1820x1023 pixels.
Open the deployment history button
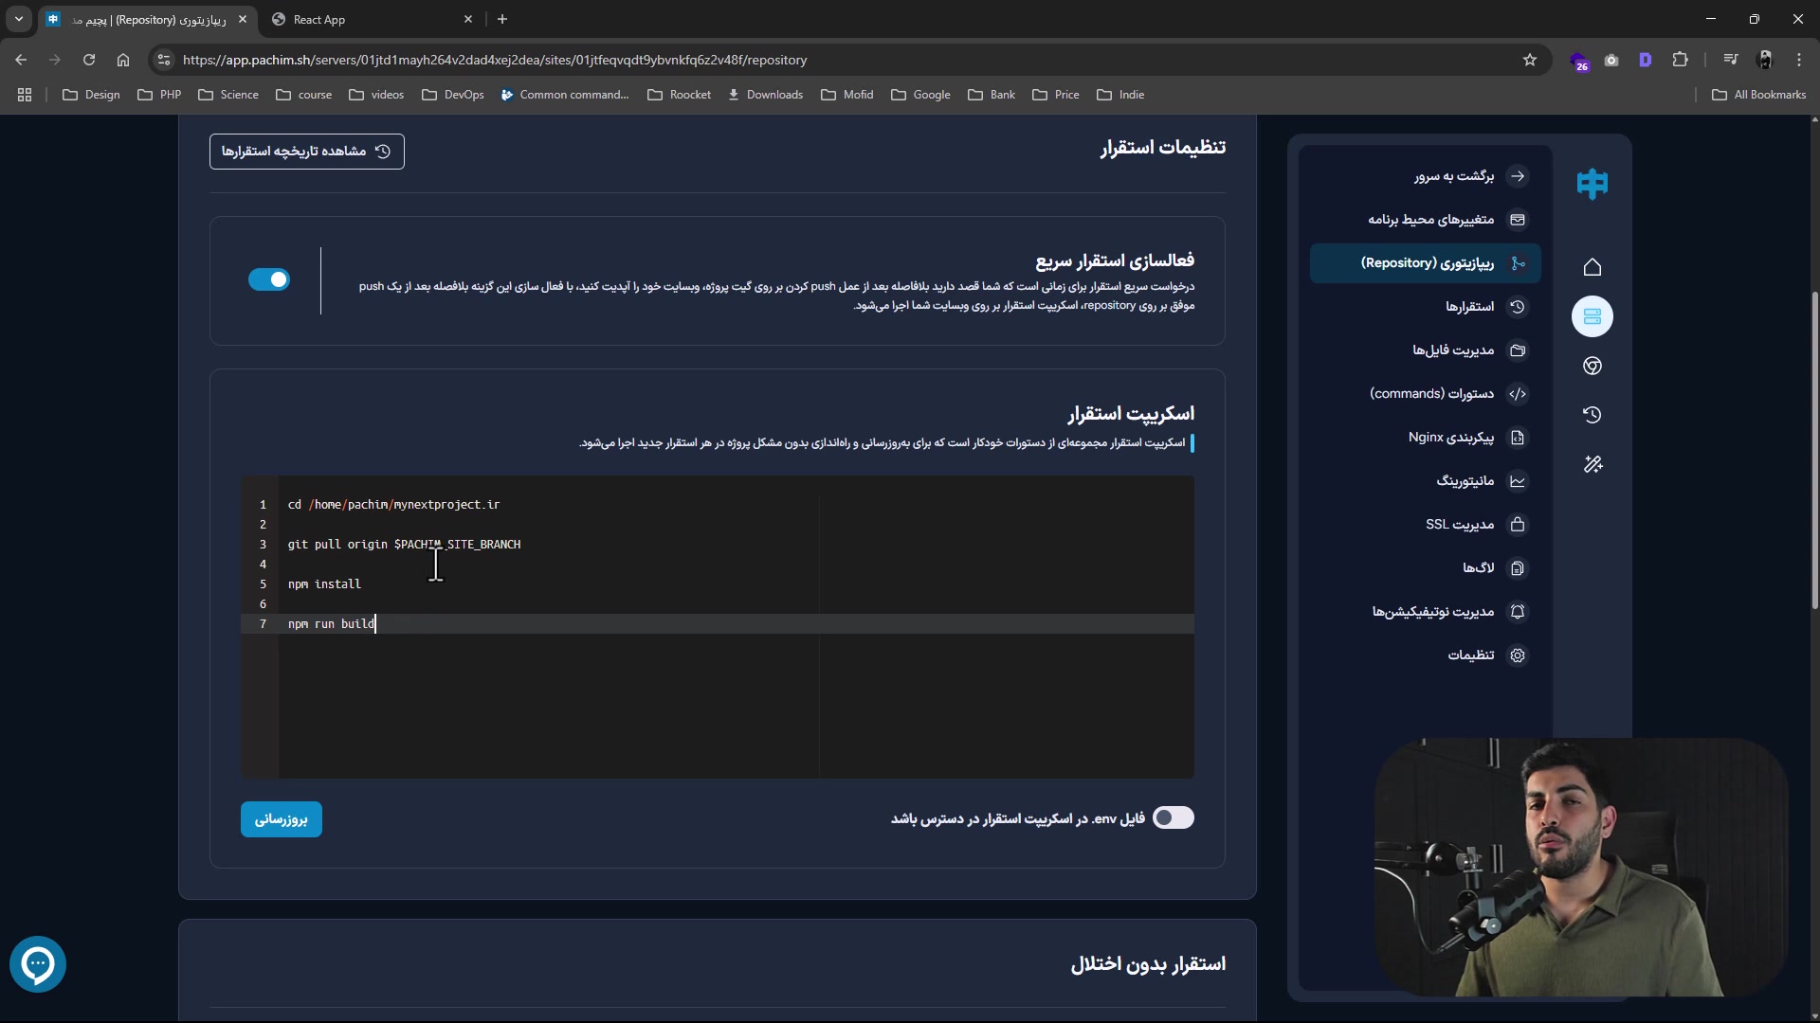pyautogui.click(x=306, y=152)
